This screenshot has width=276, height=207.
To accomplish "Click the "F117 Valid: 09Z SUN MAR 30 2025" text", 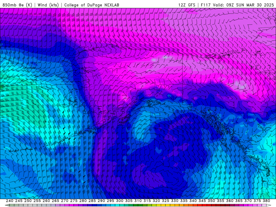I will (237, 5).
